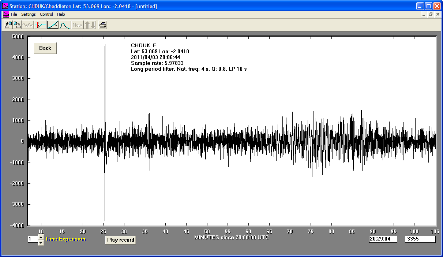Image resolution: width=443 pixels, height=257 pixels.
Task: Click the 'CHDUK E' channel label
Action: (x=144, y=45)
